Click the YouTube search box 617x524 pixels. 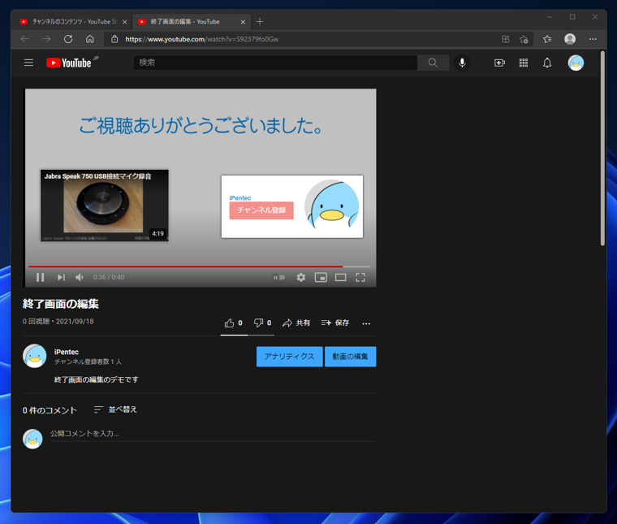275,63
